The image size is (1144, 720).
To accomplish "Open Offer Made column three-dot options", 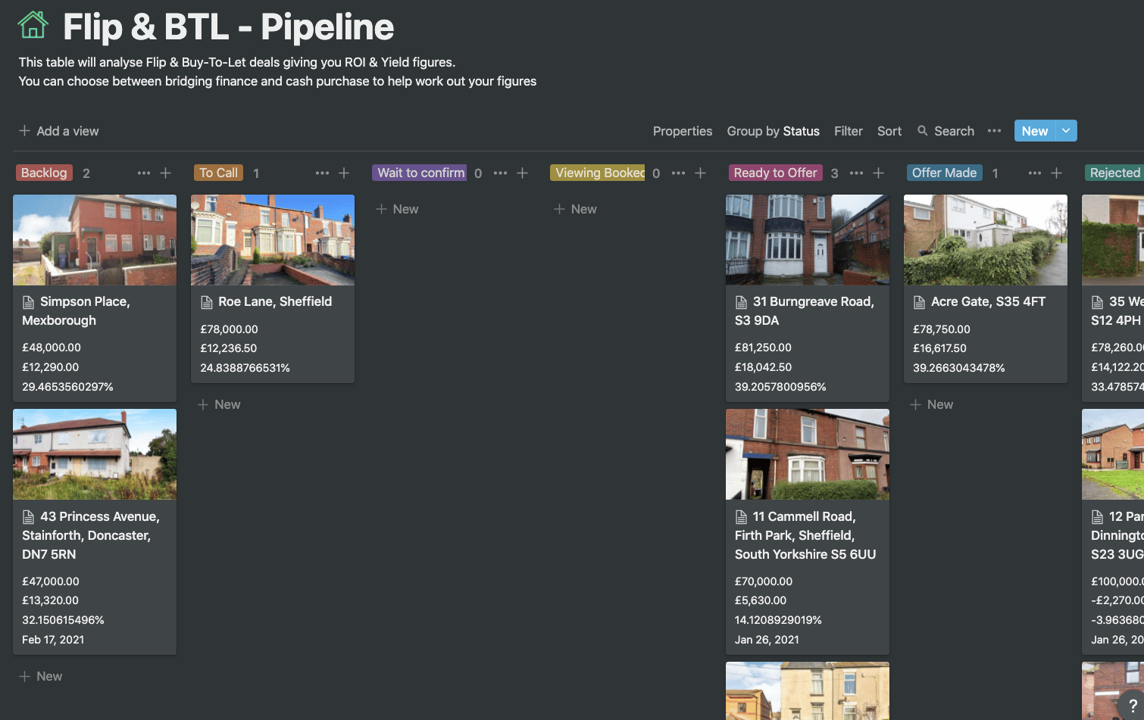I will (x=1034, y=173).
